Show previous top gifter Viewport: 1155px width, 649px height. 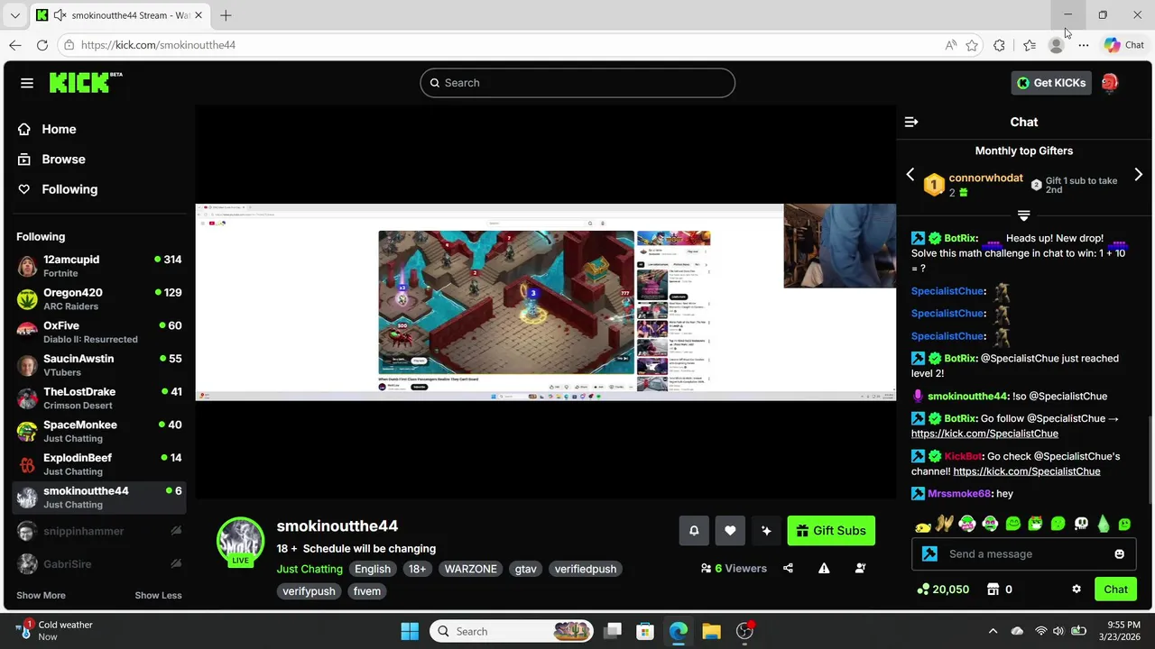[x=910, y=175]
